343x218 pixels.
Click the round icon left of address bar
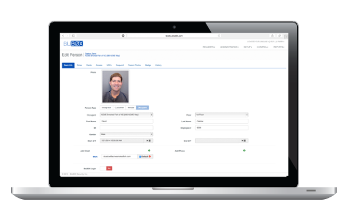pos(123,36)
